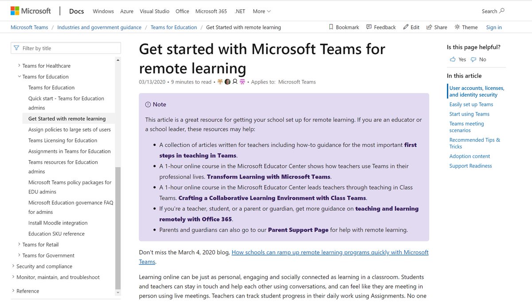Click the Sign in link
This screenshot has width=532, height=302.
click(494, 27)
